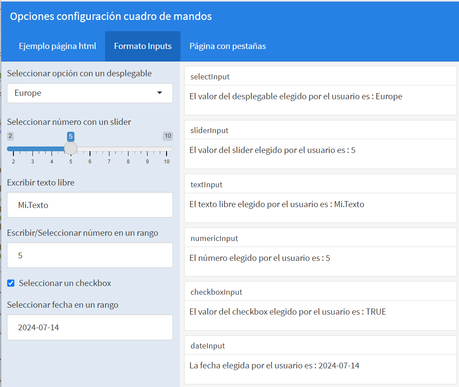Image resolution: width=459 pixels, height=387 pixels.
Task: Expand the Europe dropdown arrow
Action: coord(160,93)
